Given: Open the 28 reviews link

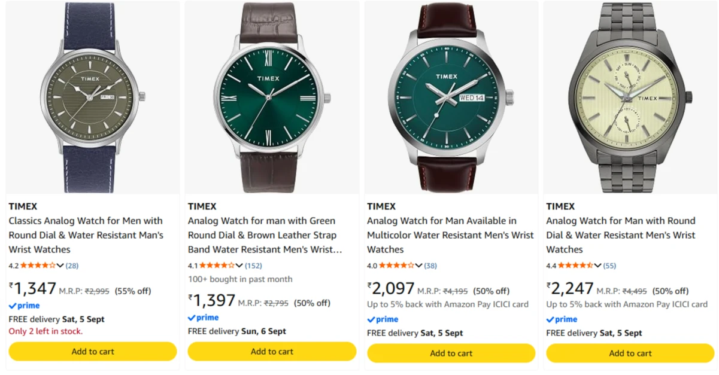Looking at the screenshot, I should click(x=72, y=266).
